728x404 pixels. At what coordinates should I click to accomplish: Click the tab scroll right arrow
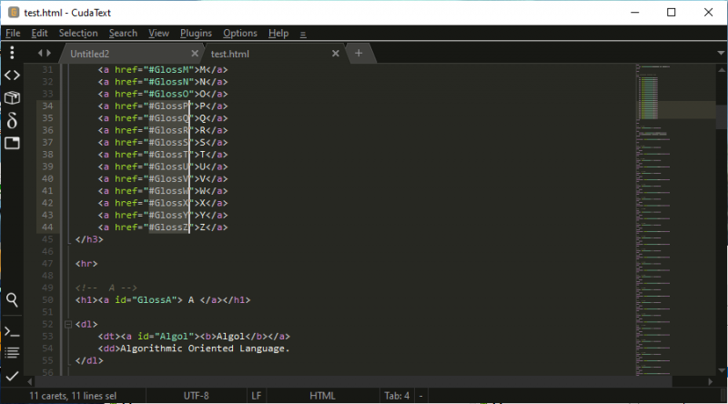pyautogui.click(x=49, y=53)
